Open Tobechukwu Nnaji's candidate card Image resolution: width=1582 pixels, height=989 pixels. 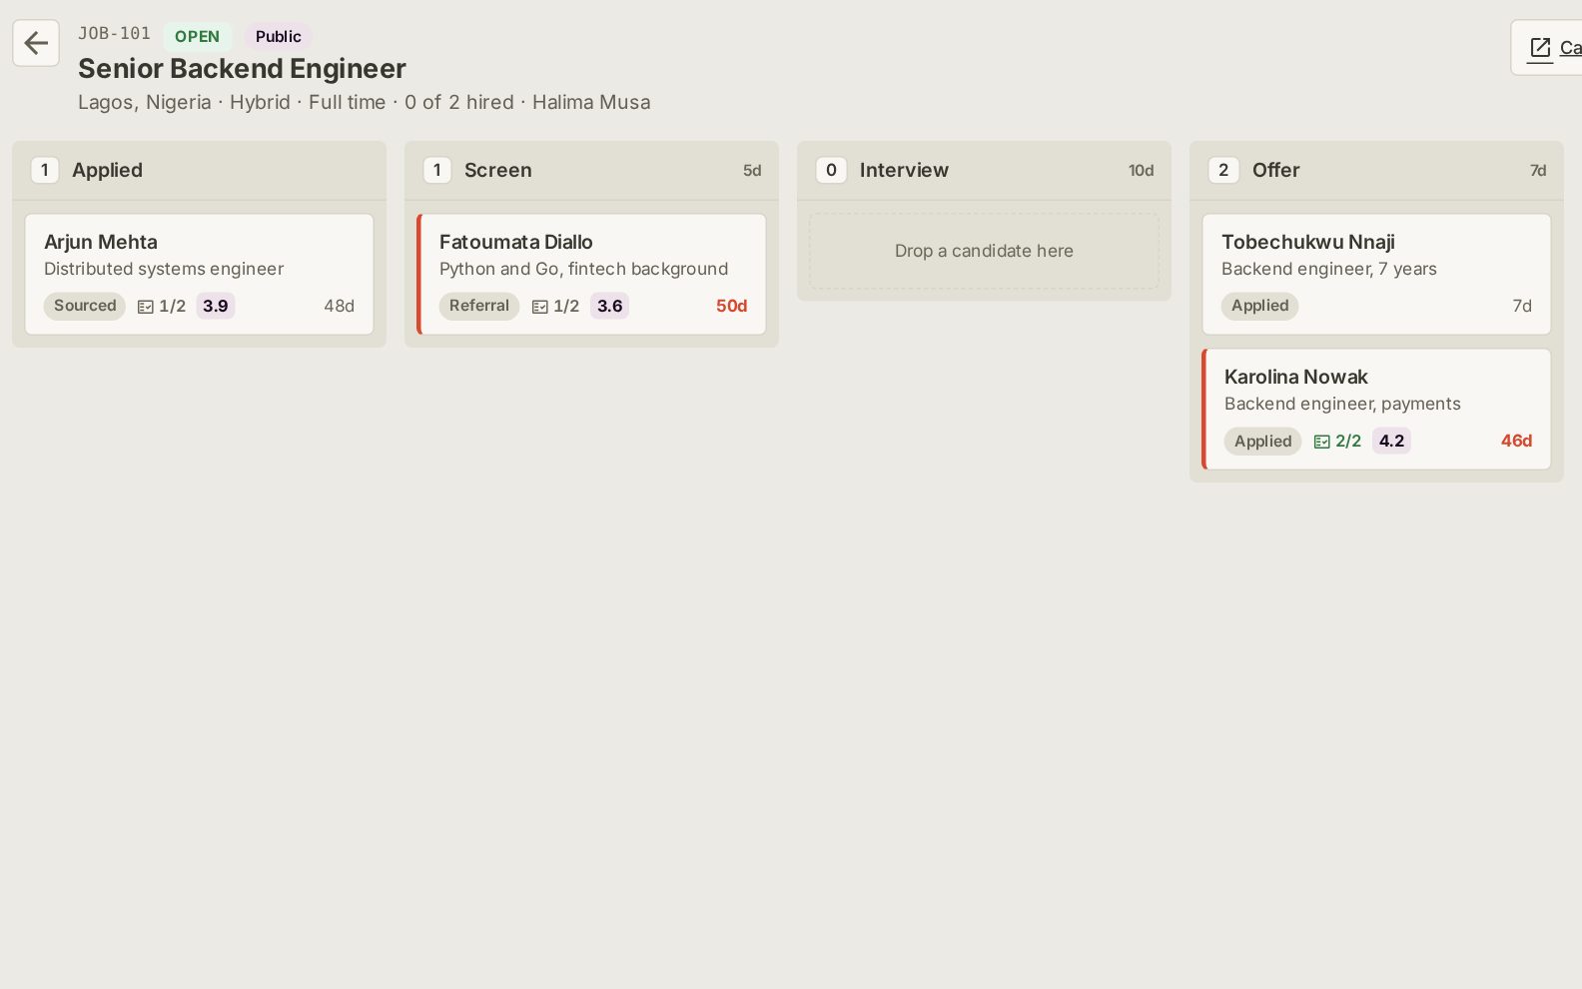[1376, 274]
